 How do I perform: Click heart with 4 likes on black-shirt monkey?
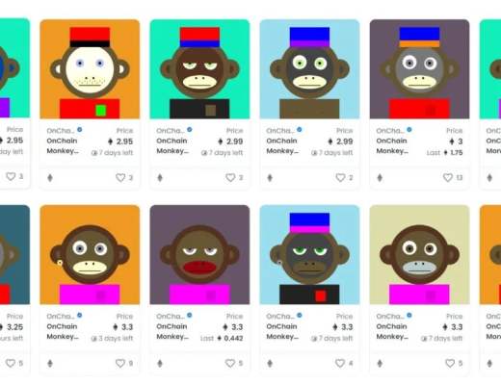(x=340, y=363)
